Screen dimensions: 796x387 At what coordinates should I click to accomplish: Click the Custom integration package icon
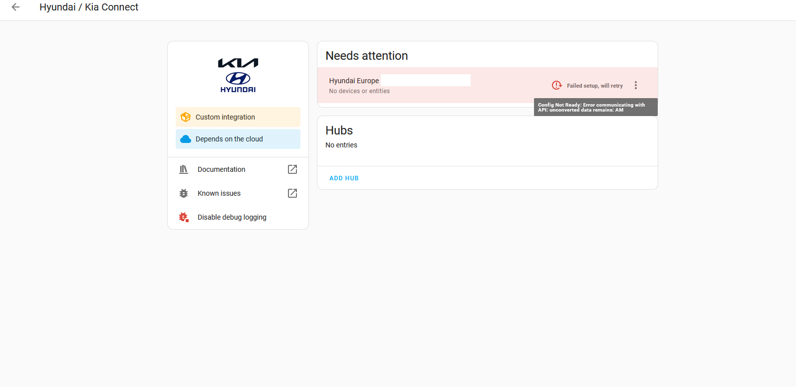tap(185, 117)
